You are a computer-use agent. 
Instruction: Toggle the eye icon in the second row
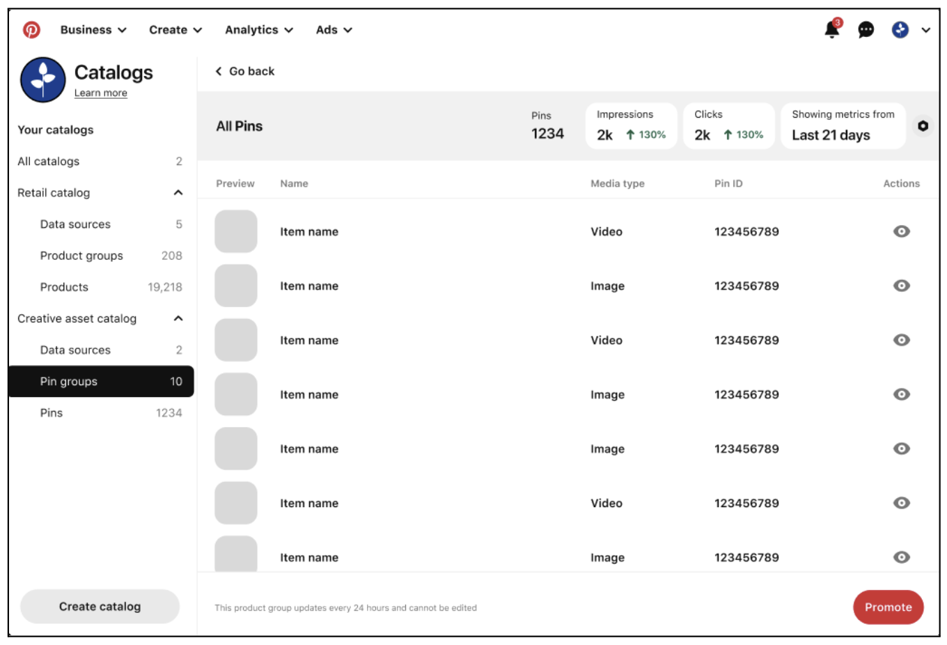point(902,286)
